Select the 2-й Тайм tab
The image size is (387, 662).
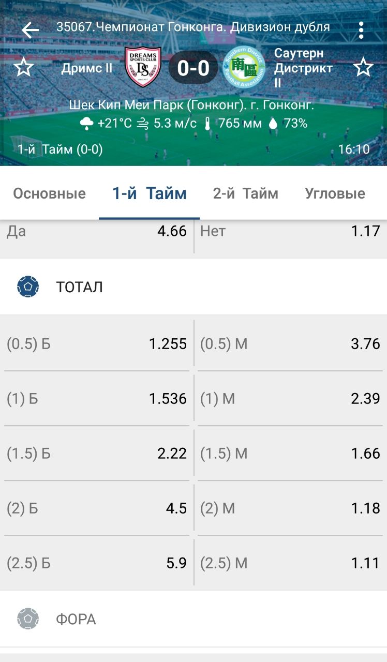pyautogui.click(x=245, y=193)
